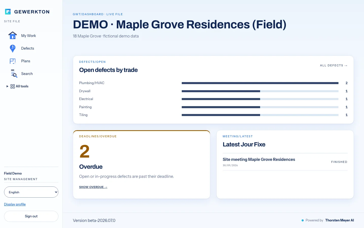Click the Plumbing/HVAC trade label
Viewport: 364px width, 228px height.
92,83
